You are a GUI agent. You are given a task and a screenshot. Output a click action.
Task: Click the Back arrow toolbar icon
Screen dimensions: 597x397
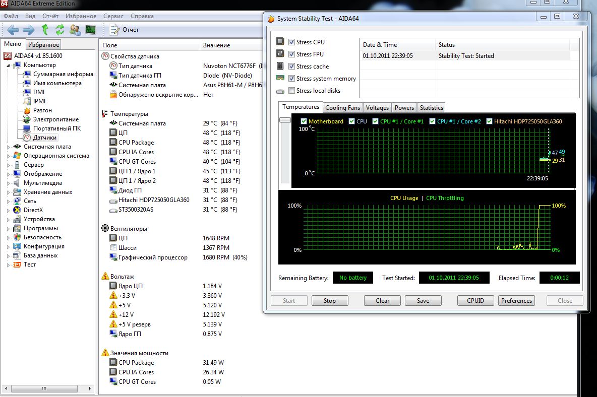(x=13, y=30)
